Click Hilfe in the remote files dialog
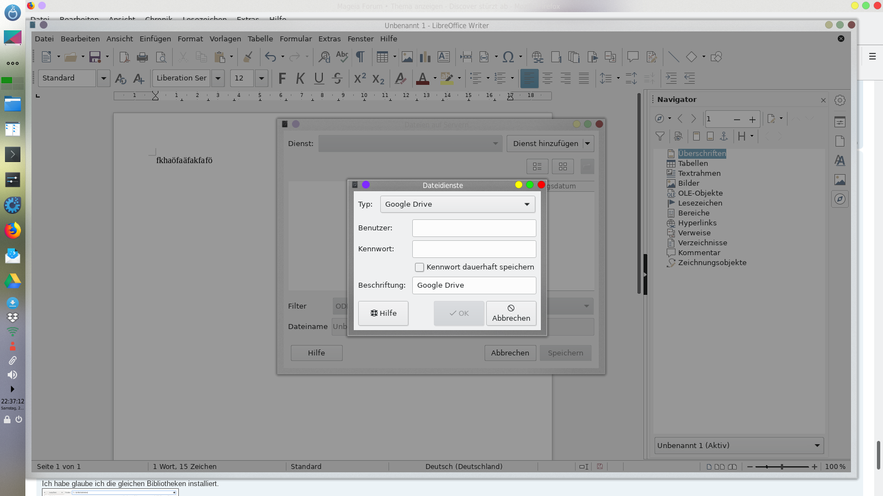The image size is (883, 496). tap(317, 353)
